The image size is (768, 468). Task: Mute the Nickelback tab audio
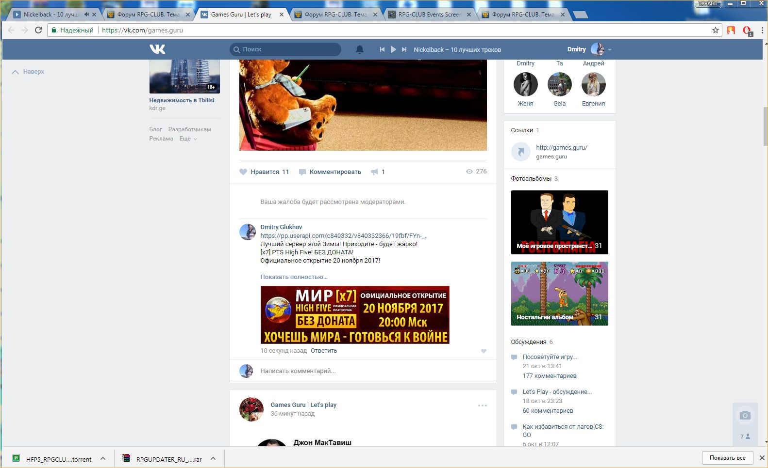pyautogui.click(x=86, y=15)
